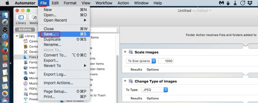The image size is (258, 103).
Task: Expand the Revert To submenu
Action: tap(64, 65)
